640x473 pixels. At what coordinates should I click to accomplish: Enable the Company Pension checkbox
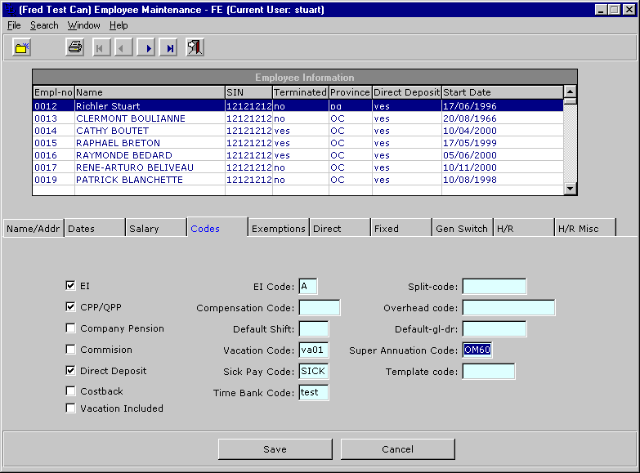(x=71, y=328)
